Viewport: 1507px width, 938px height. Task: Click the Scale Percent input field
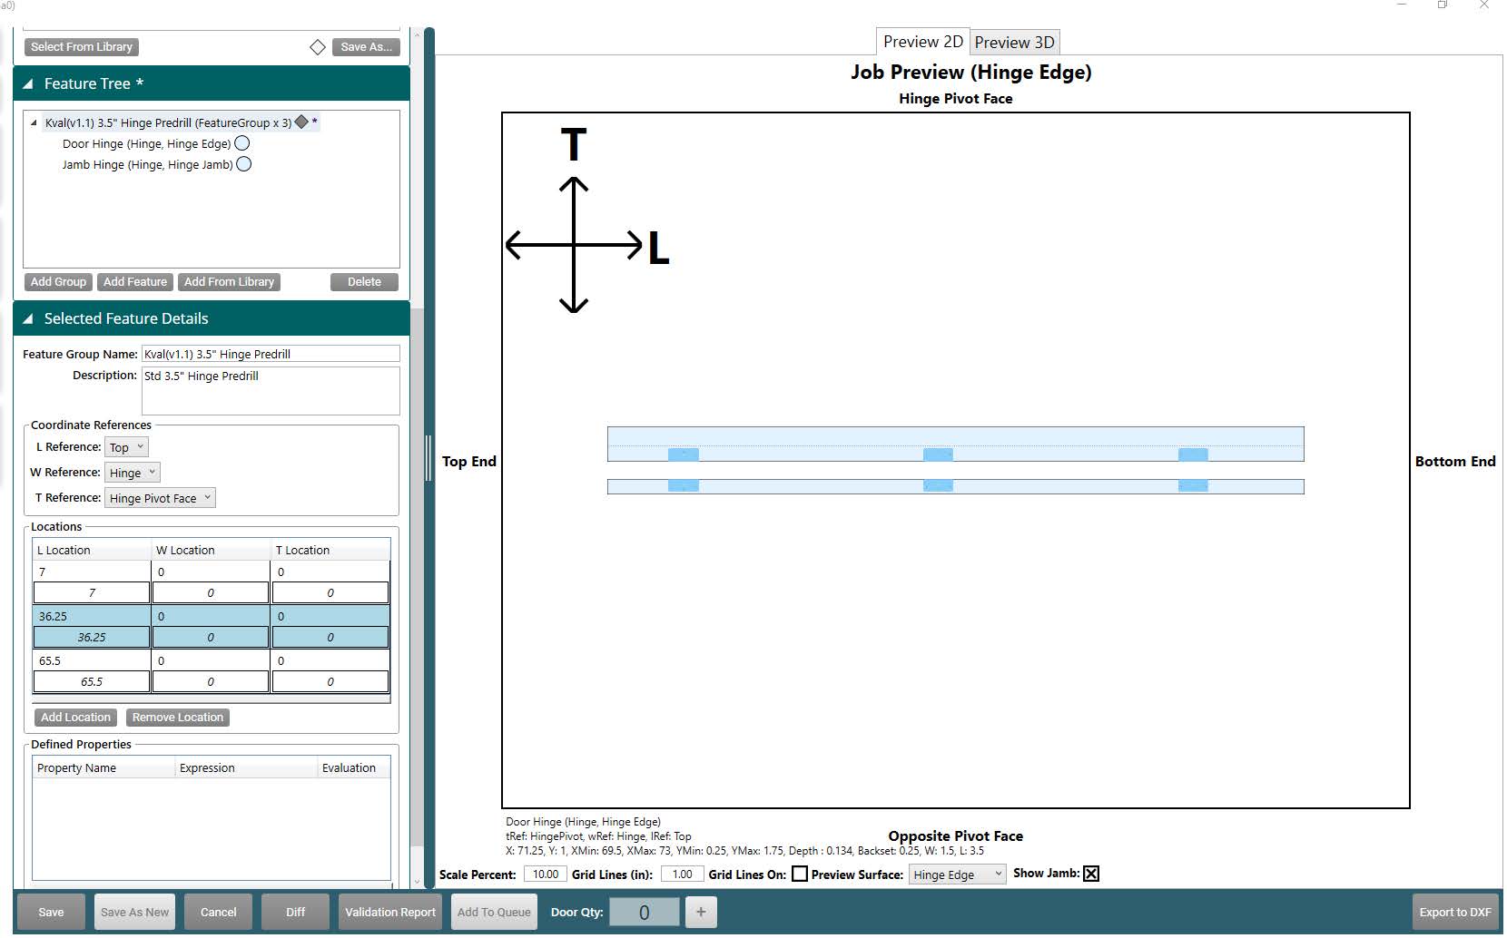coord(546,874)
